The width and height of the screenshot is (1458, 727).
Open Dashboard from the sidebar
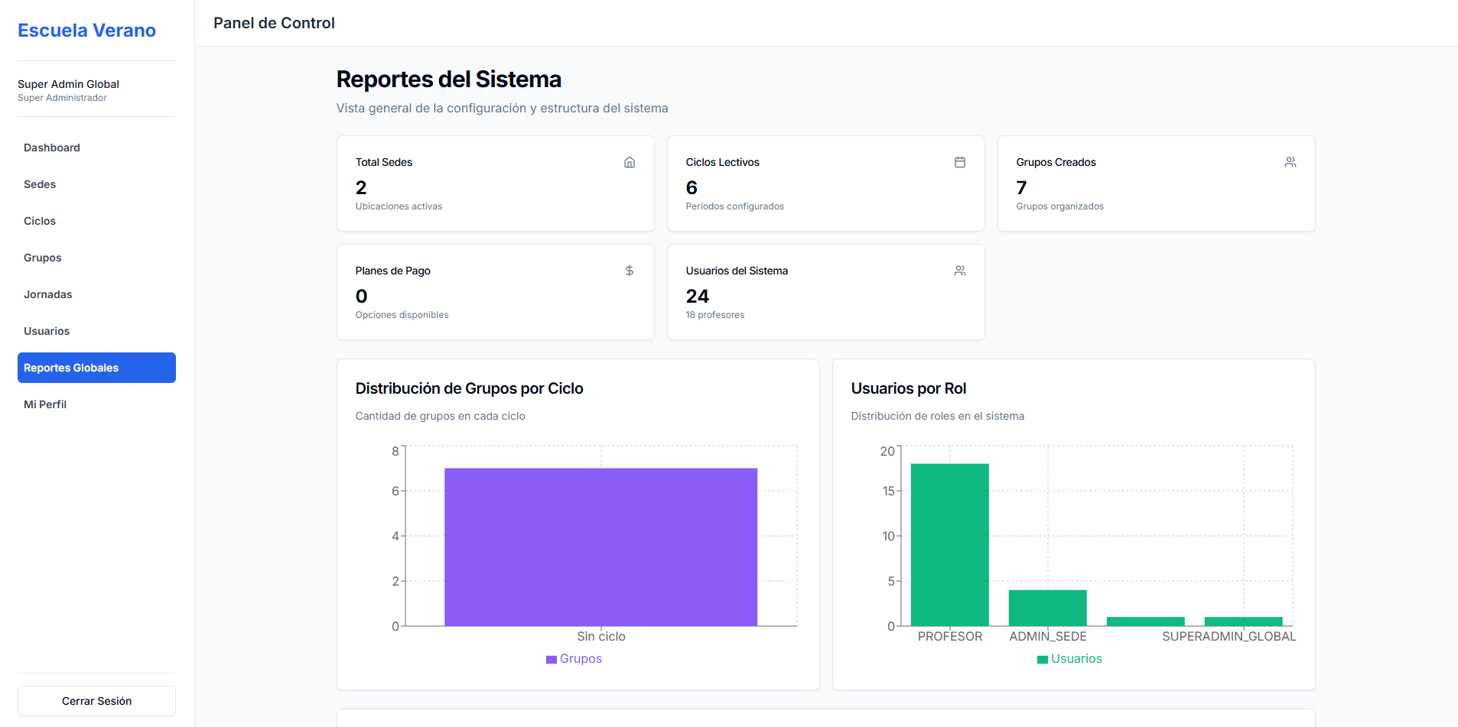tap(96, 148)
